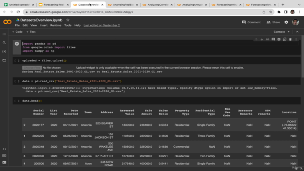This screenshot has height=171, width=304.
Task: Switch to the AnalyzingAnnual tab
Action: [x=192, y=5]
